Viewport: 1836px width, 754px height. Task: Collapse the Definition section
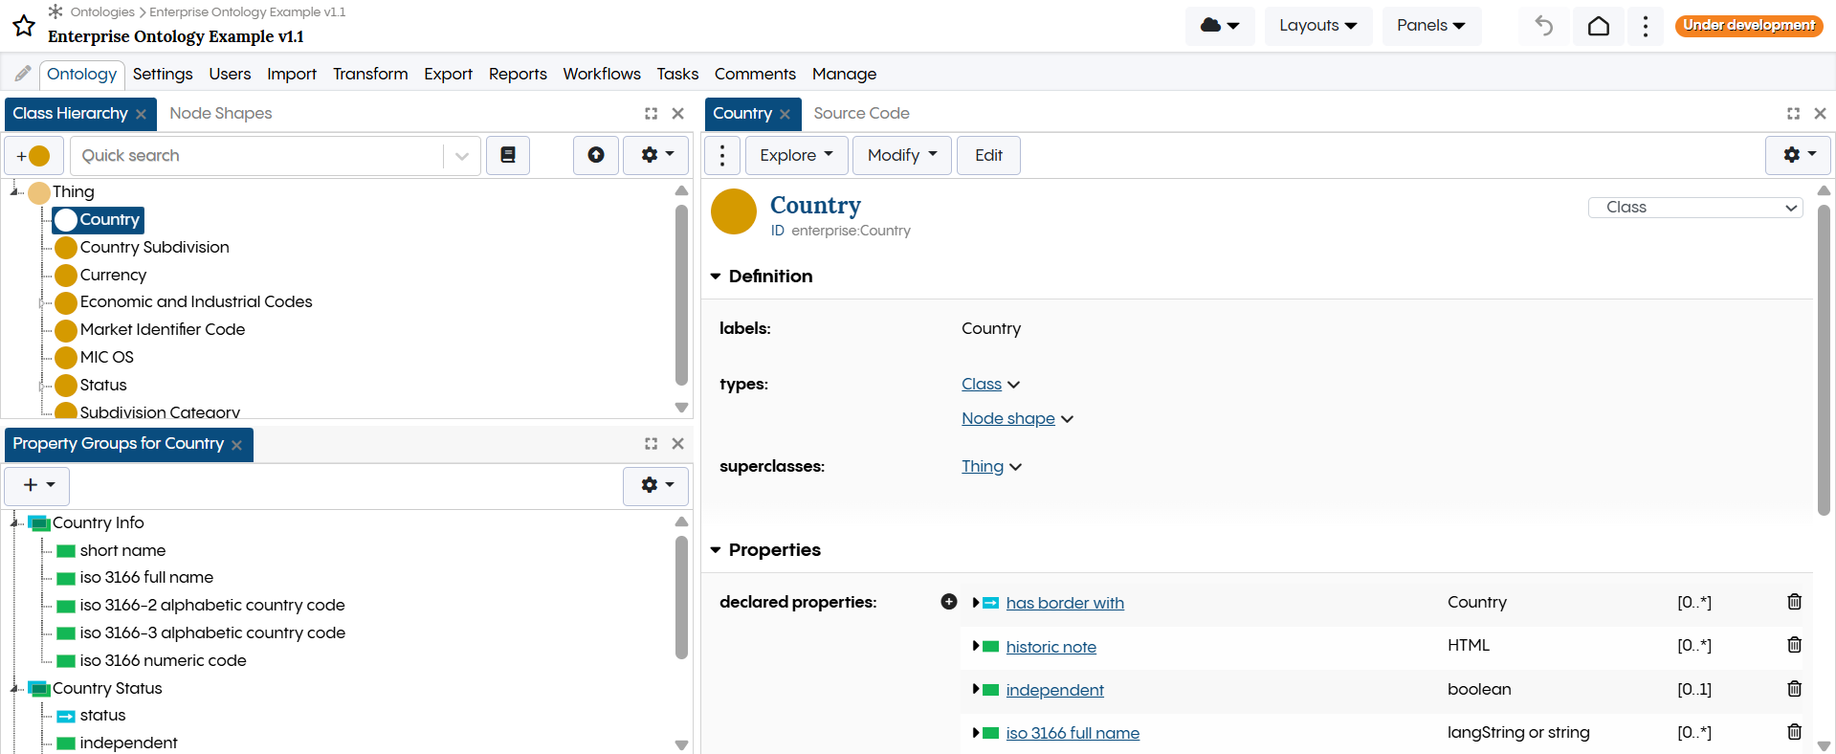click(x=716, y=277)
